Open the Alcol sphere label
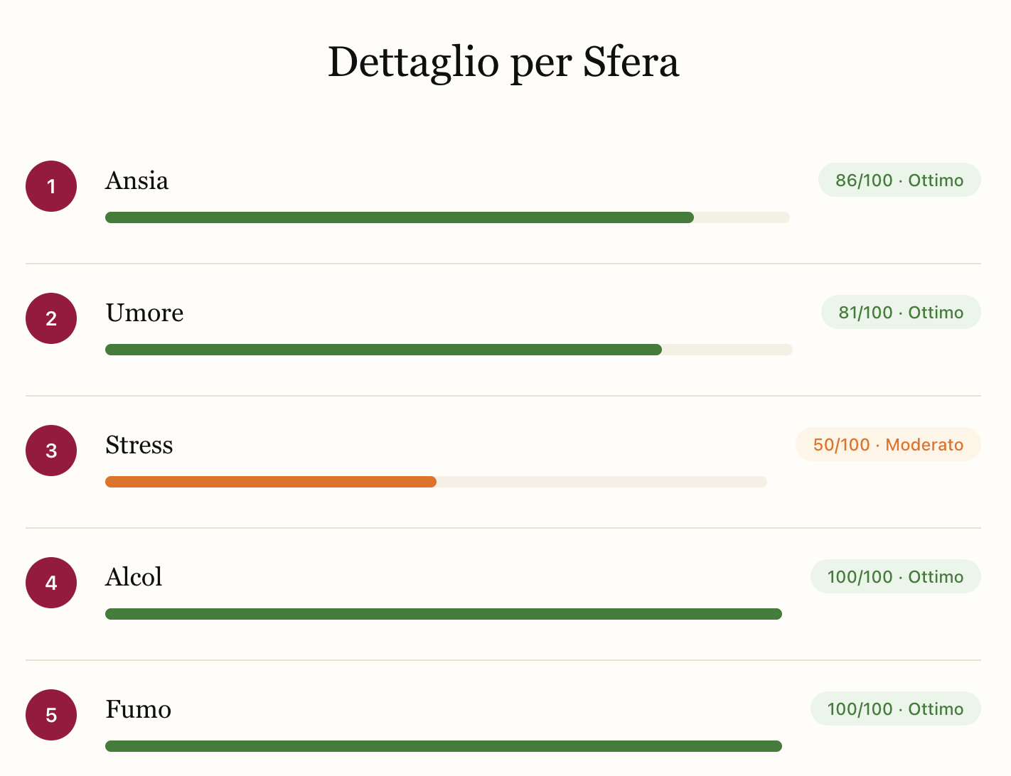The image size is (1011, 776). (134, 577)
